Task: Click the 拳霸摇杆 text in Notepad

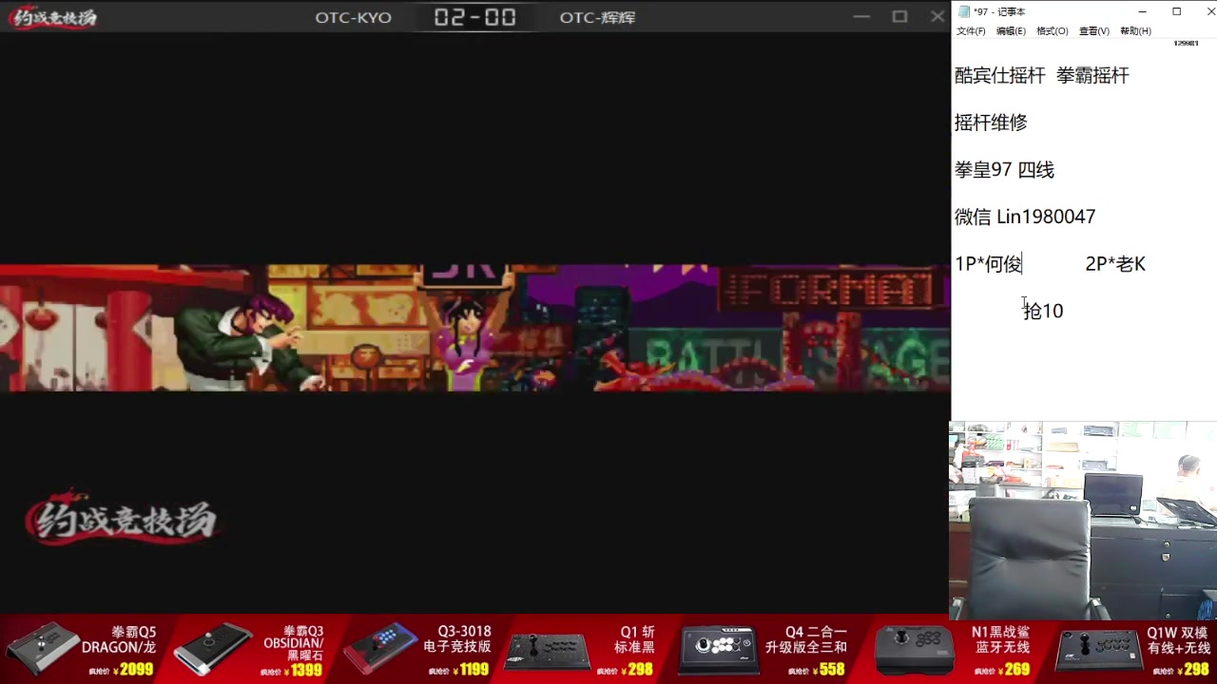Action: point(1092,76)
